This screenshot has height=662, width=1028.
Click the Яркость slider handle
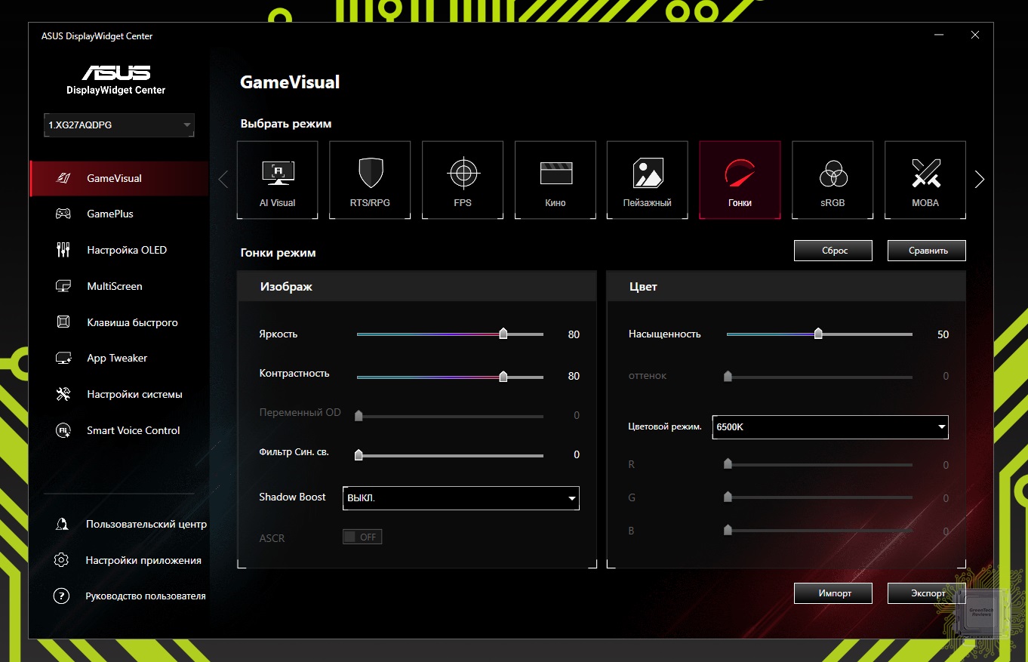503,334
